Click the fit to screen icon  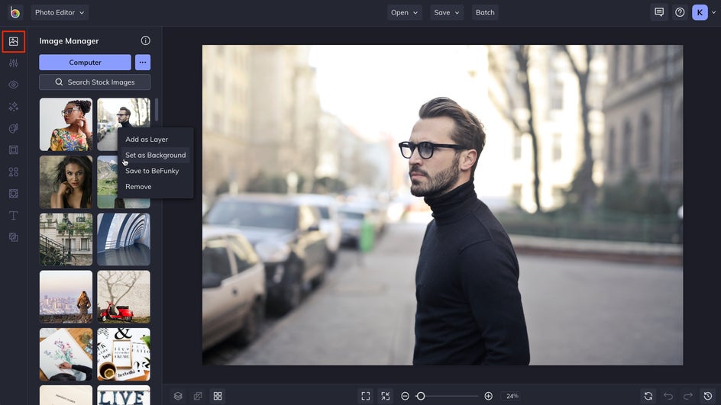coord(366,396)
